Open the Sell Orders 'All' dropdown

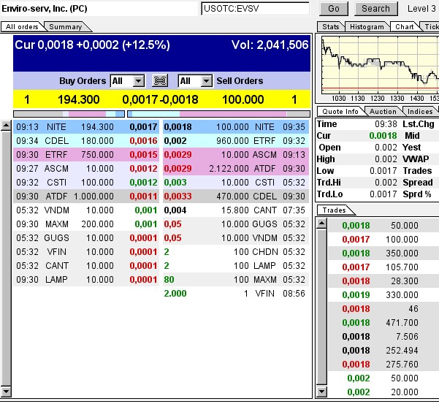click(195, 81)
